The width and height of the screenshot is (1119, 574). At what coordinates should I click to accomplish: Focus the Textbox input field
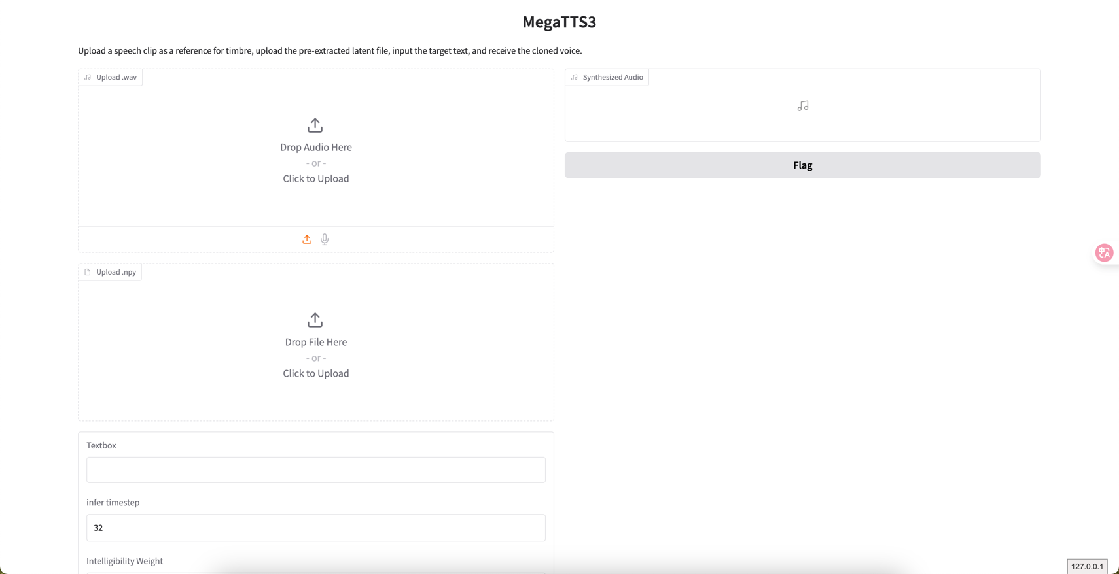[x=315, y=470]
